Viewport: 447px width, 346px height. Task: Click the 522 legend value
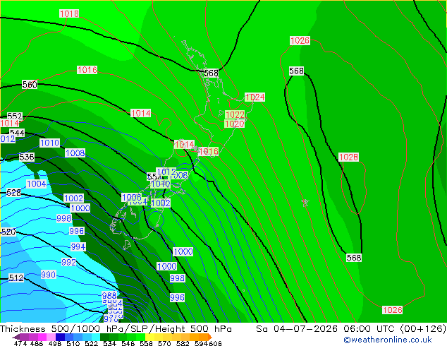[x=91, y=343]
